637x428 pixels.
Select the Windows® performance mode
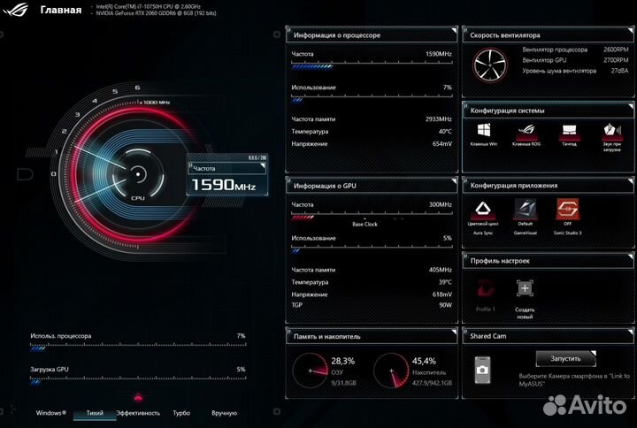pos(50,413)
